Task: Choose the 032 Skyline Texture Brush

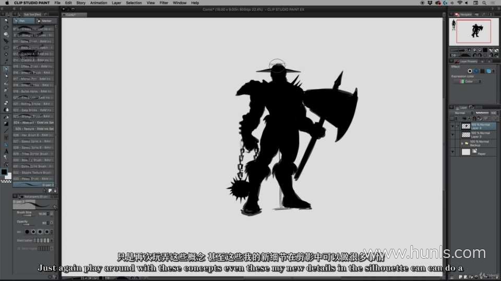Action: coord(33,172)
